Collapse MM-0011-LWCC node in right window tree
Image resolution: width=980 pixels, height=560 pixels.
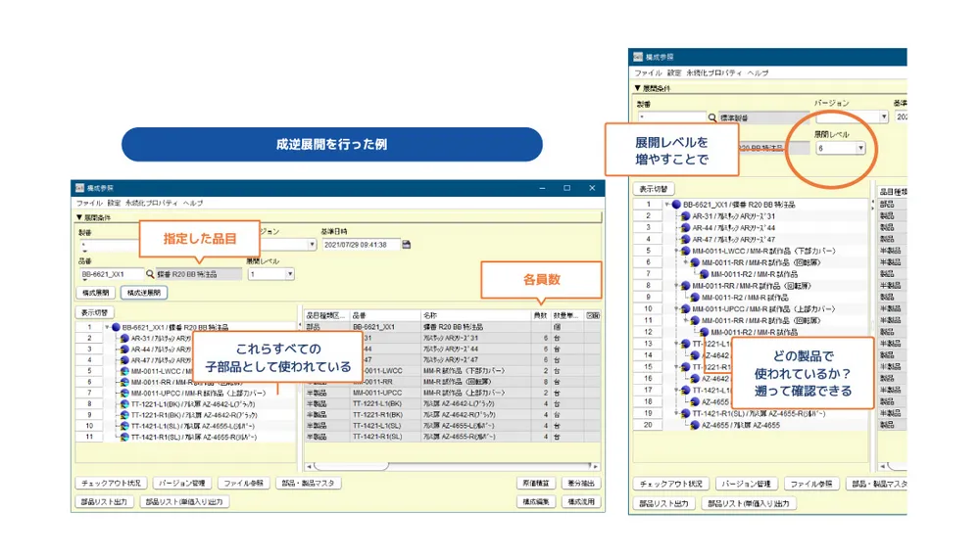(x=677, y=251)
